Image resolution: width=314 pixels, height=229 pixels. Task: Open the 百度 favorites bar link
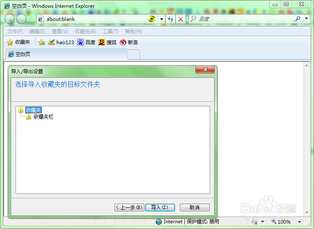(x=86, y=42)
